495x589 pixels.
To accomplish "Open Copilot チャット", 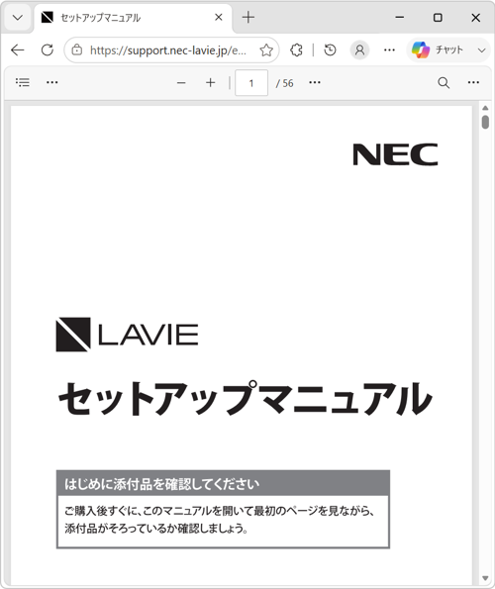I will tap(438, 49).
